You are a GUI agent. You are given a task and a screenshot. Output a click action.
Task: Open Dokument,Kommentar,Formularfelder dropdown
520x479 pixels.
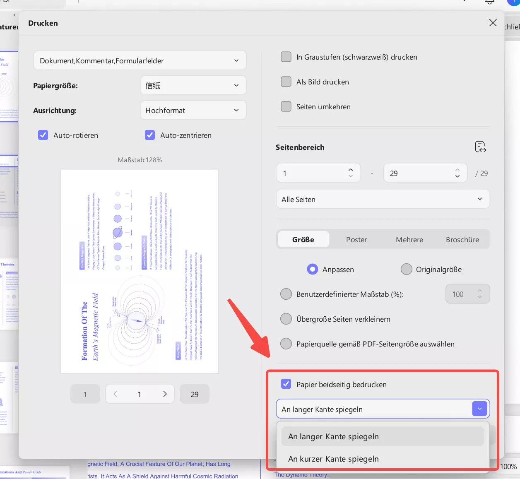140,60
